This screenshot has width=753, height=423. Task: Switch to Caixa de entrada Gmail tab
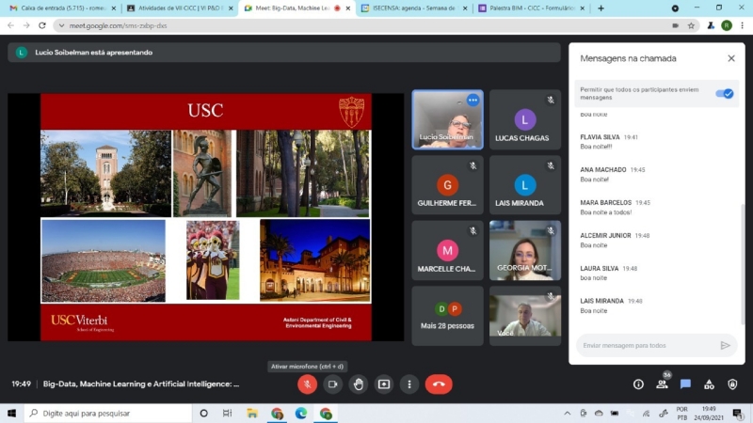point(62,8)
